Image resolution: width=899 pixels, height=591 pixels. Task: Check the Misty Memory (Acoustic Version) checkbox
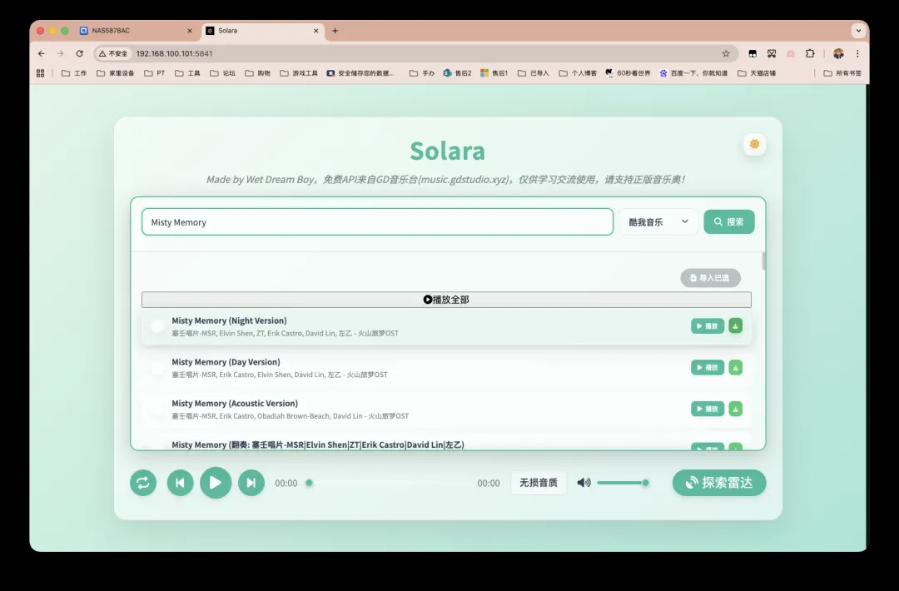click(x=157, y=409)
